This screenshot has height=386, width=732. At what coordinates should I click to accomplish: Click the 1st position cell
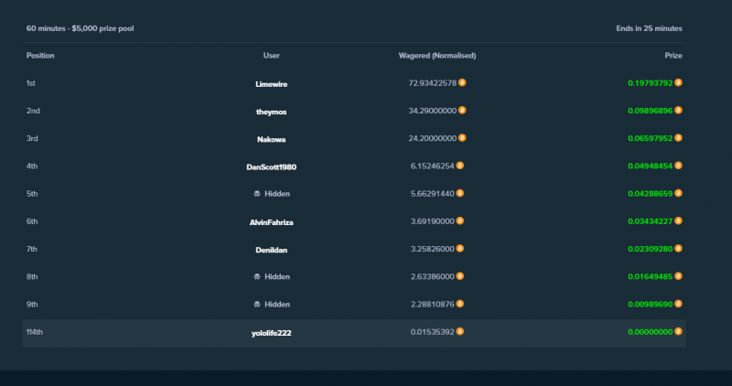[x=31, y=82]
